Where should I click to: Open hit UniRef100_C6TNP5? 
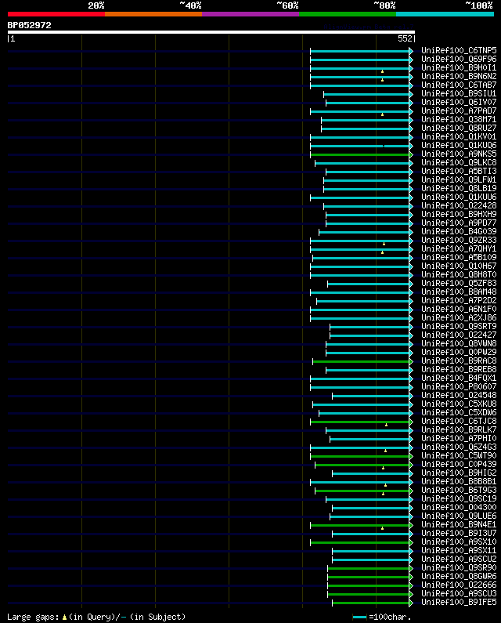coord(459,50)
